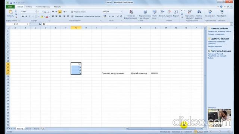Toggle Top Align vertical alignment
The width and height of the screenshot is (239, 134).
pos(53,12)
